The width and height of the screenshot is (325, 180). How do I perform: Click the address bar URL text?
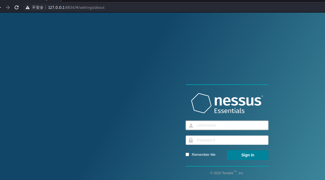[76, 7]
